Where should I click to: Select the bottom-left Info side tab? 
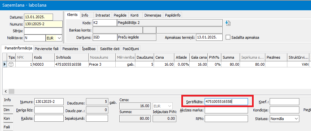pyautogui.click(x=8, y=100)
